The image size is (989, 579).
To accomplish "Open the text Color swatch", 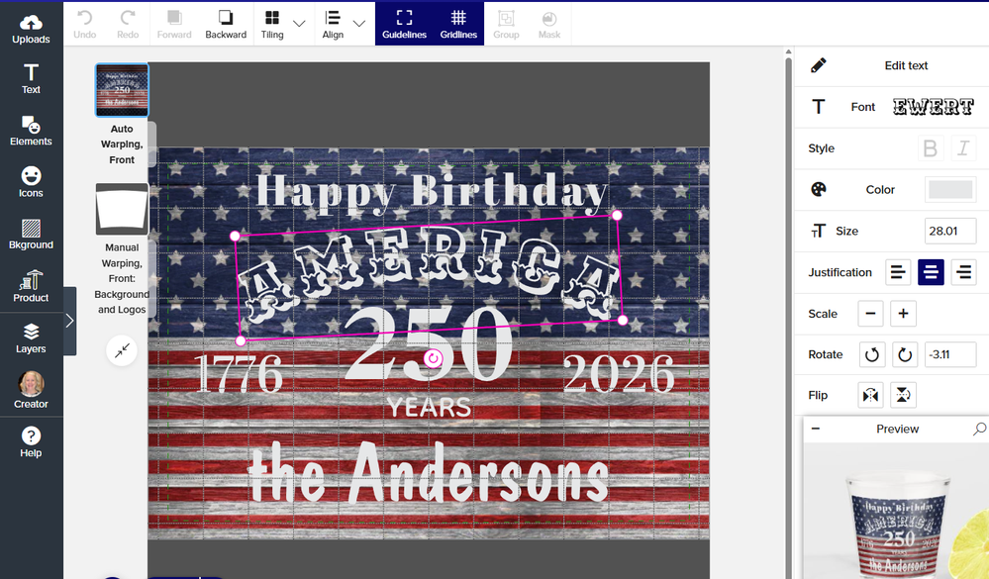I will pyautogui.click(x=949, y=190).
